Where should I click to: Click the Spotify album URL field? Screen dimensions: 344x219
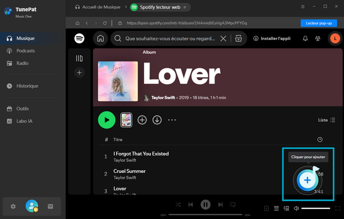186,23
